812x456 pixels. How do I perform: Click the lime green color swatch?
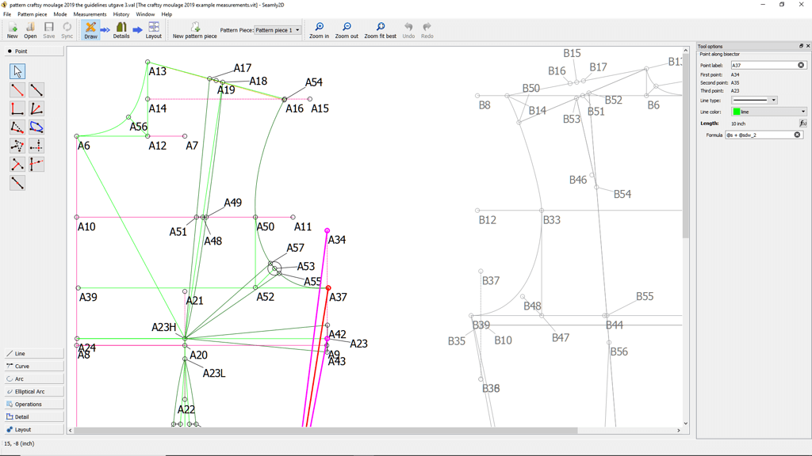[x=737, y=112]
